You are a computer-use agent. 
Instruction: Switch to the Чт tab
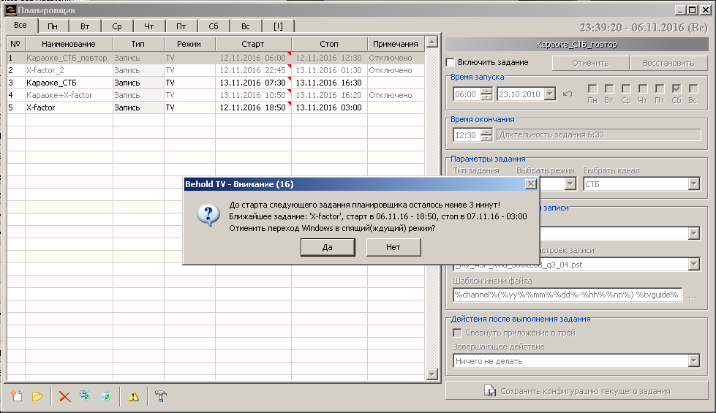[x=149, y=26]
